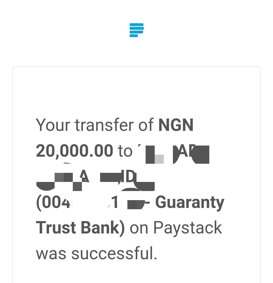Click the word Bank) in bold
Image resolution: width=273 pixels, height=283 pixels.
[x=103, y=227]
